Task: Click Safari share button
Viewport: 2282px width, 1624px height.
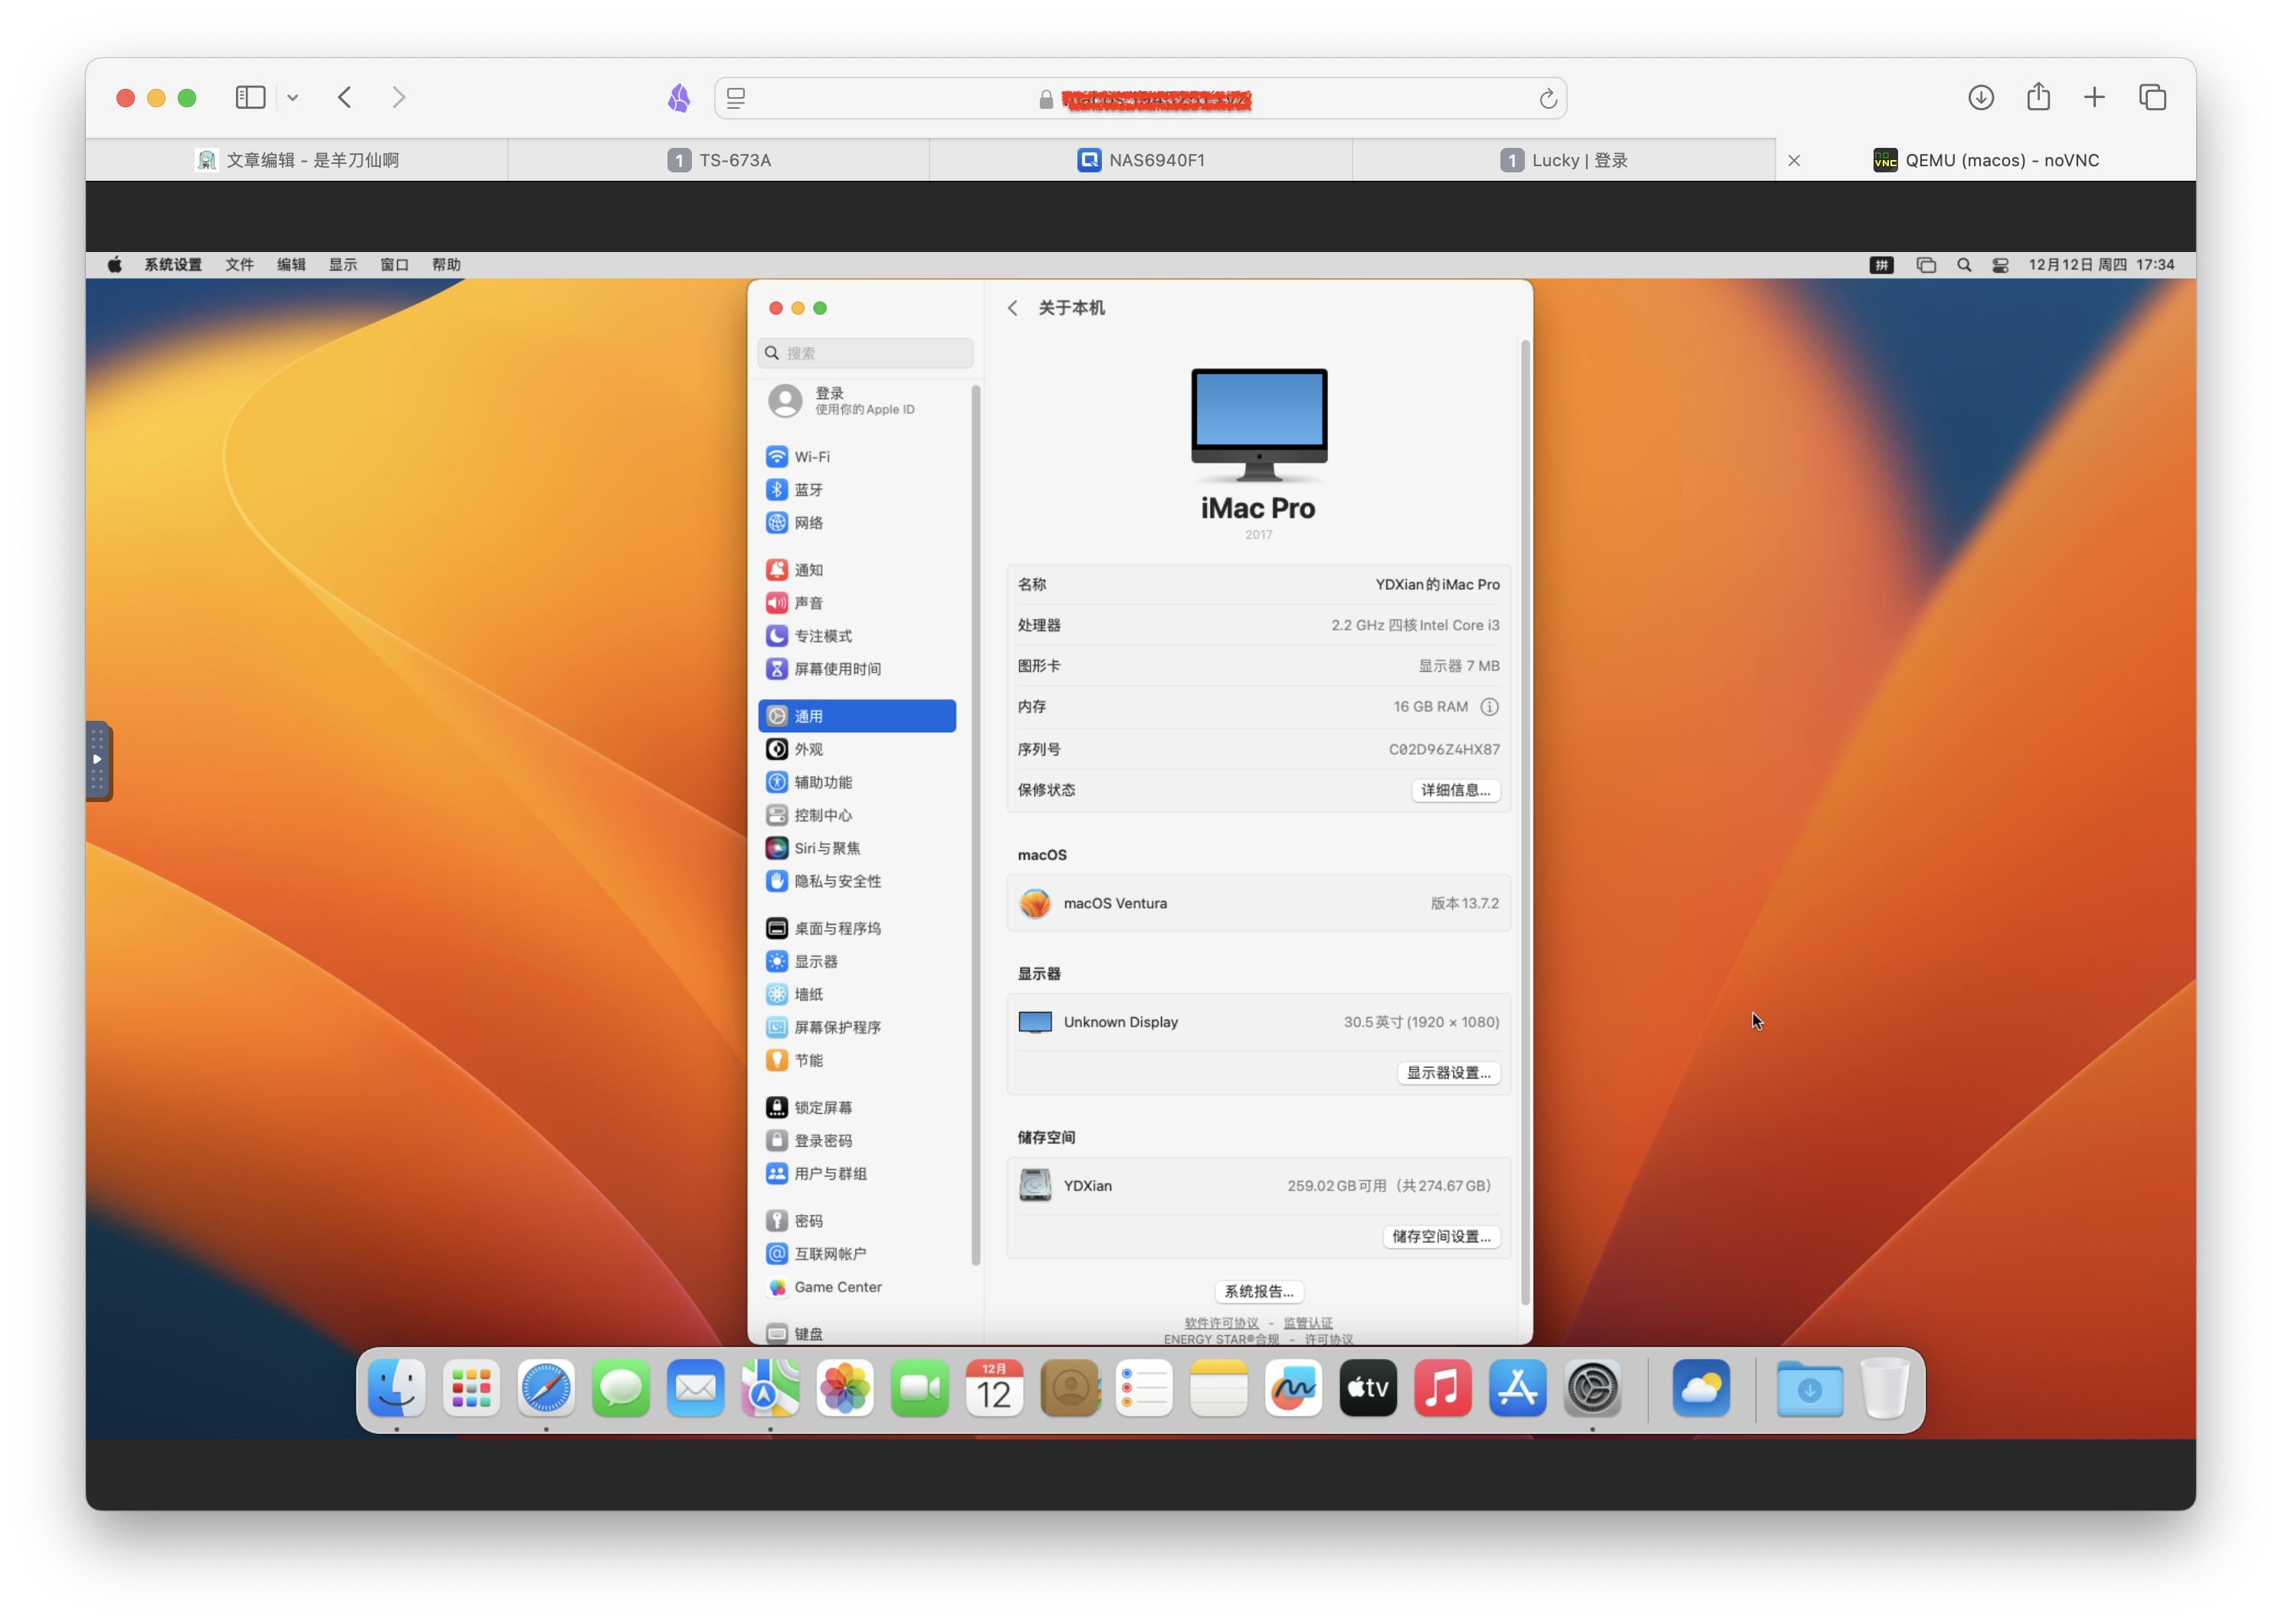Action: (2038, 97)
